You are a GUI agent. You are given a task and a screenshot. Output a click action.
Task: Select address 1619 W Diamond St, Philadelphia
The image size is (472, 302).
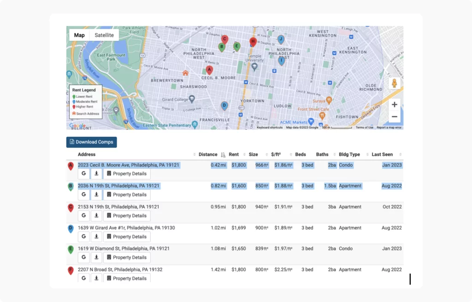[124, 249]
